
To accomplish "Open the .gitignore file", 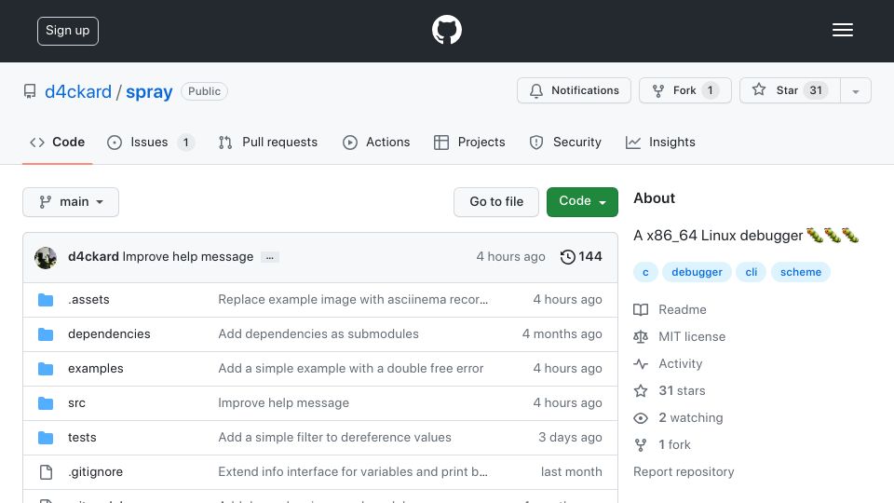I will (95, 471).
